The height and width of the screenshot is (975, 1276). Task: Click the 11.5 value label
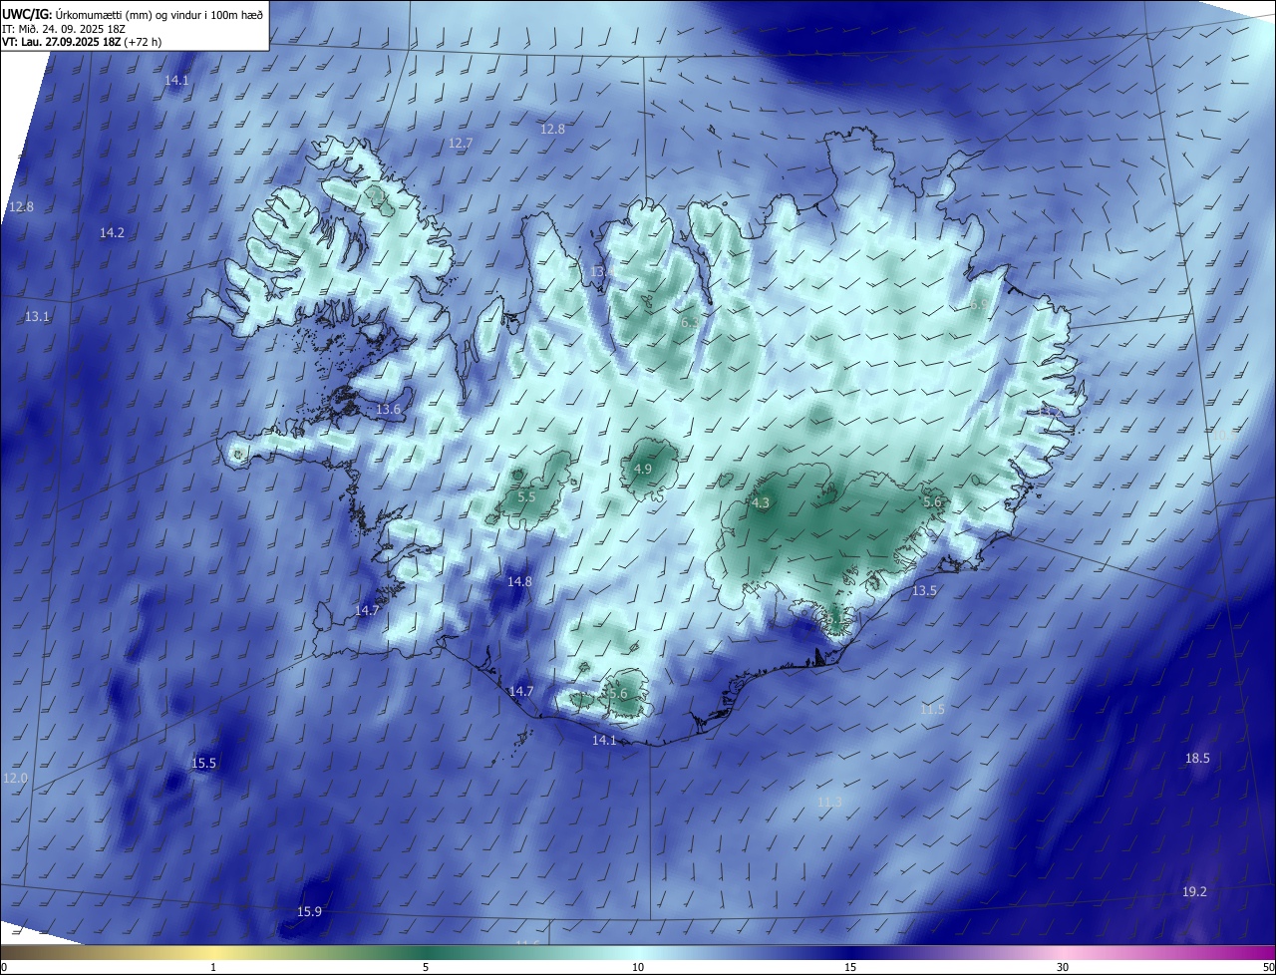[932, 709]
